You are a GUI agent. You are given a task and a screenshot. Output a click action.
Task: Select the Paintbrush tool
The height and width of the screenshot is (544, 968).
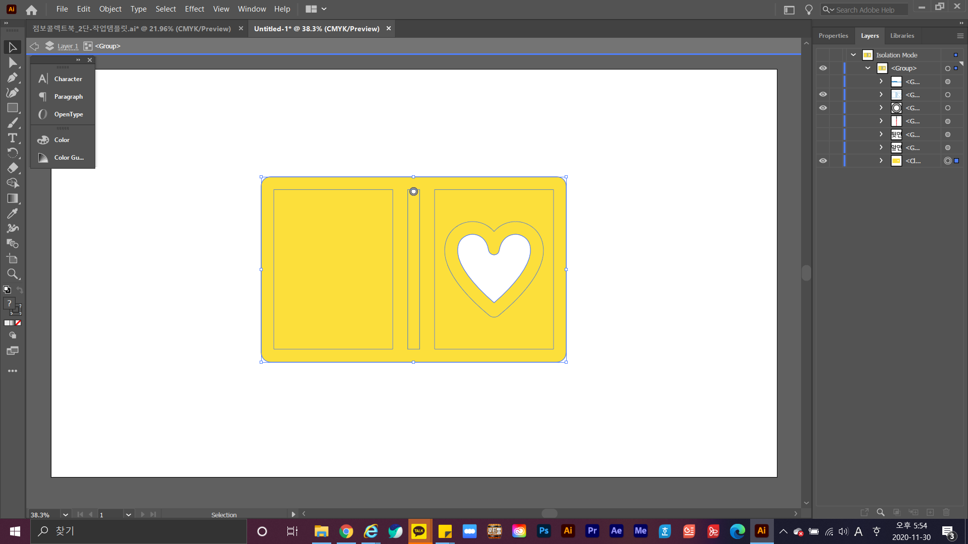click(12, 123)
